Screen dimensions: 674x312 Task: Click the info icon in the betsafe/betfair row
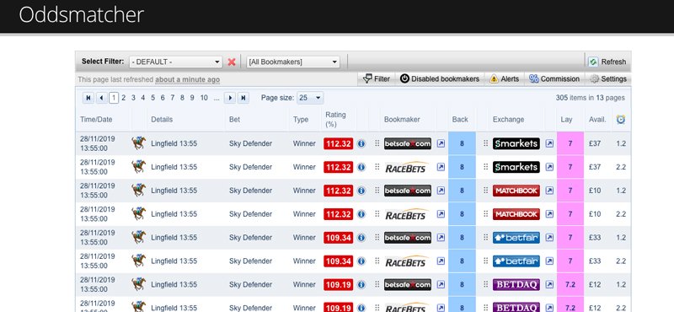pyautogui.click(x=361, y=238)
